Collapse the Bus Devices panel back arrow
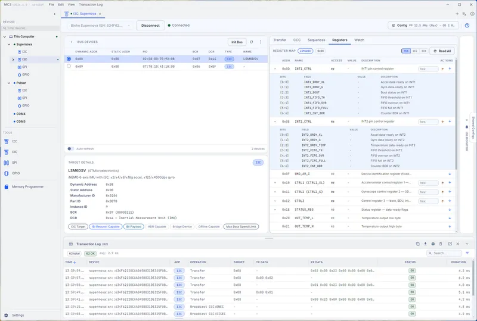The width and height of the screenshot is (477, 321). click(71, 42)
